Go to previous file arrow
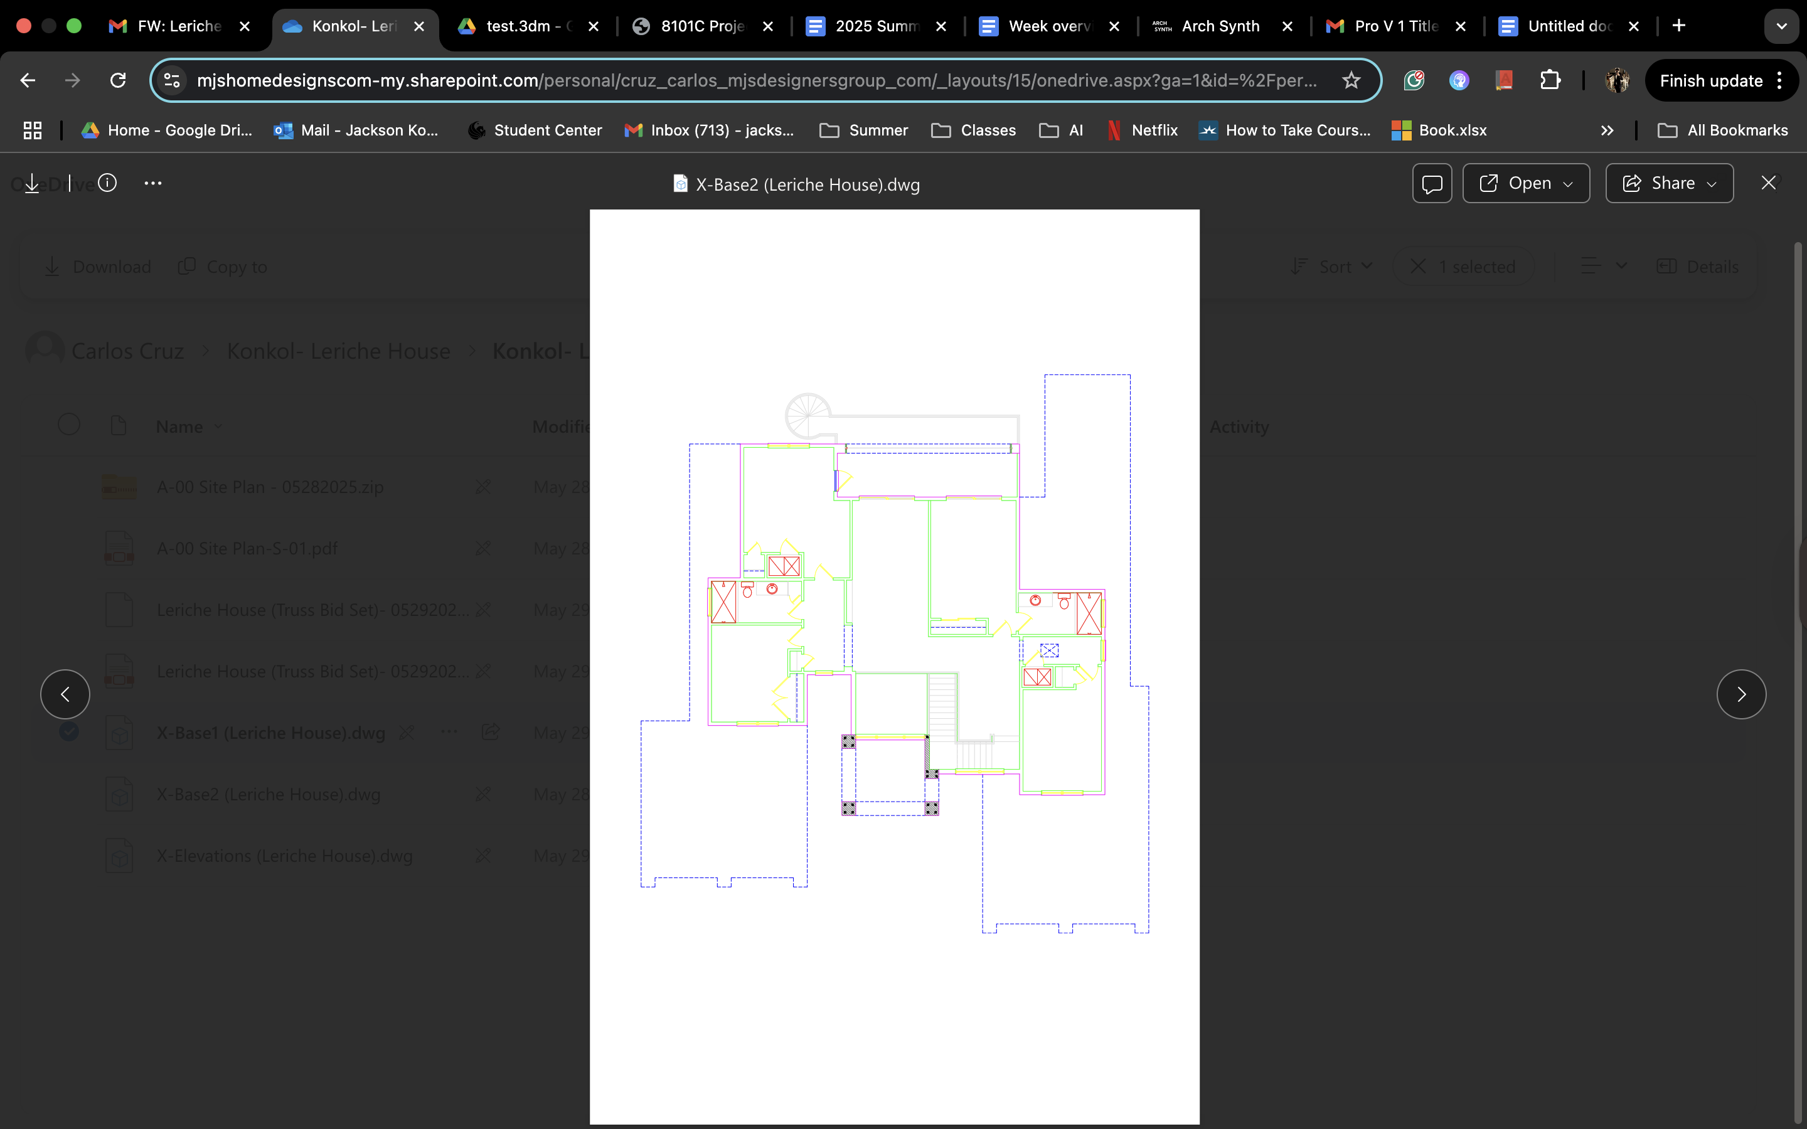The image size is (1807, 1129). (x=65, y=694)
